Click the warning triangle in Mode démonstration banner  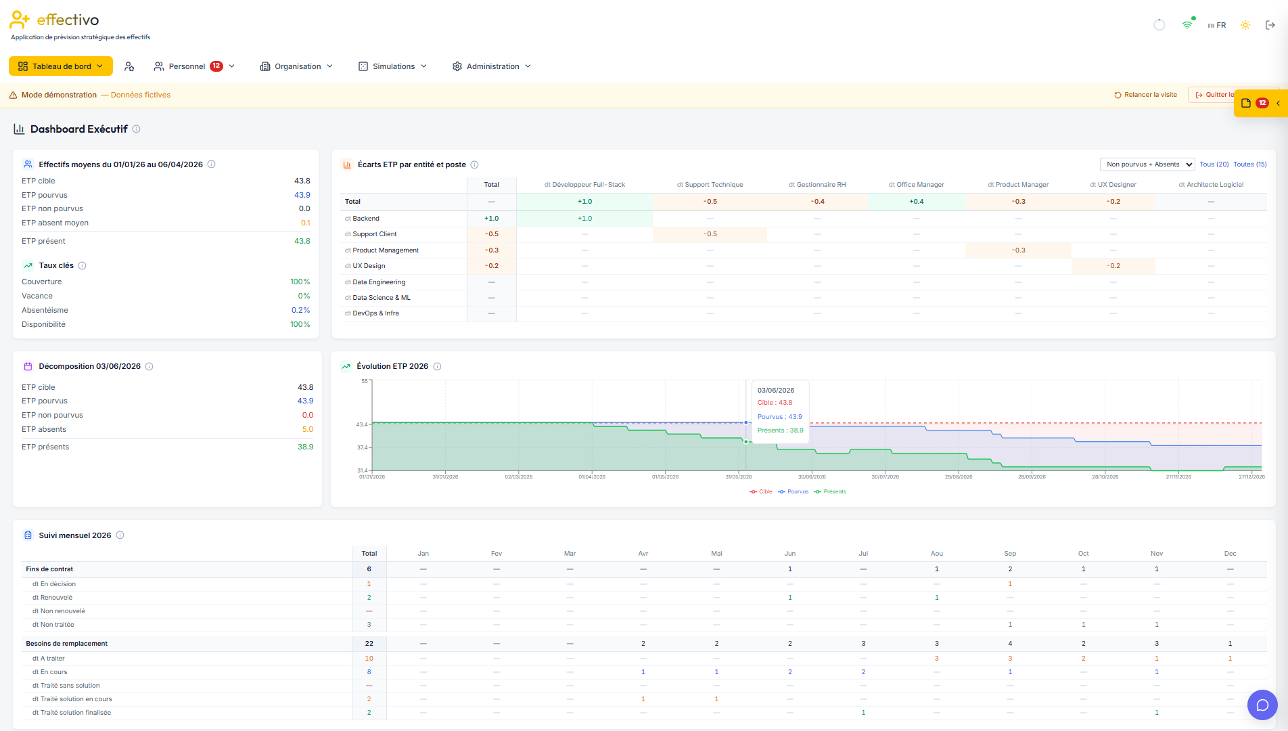[x=13, y=95]
